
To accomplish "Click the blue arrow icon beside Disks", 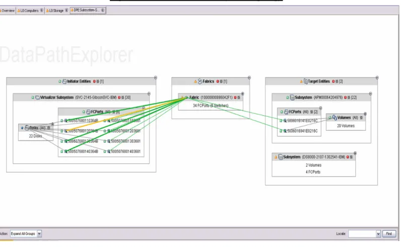I will point(22,128).
